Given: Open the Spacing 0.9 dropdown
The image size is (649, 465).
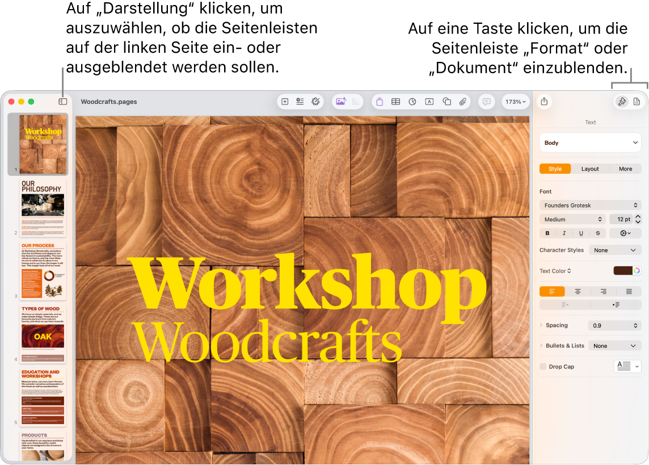Looking at the screenshot, I should coord(614,325).
